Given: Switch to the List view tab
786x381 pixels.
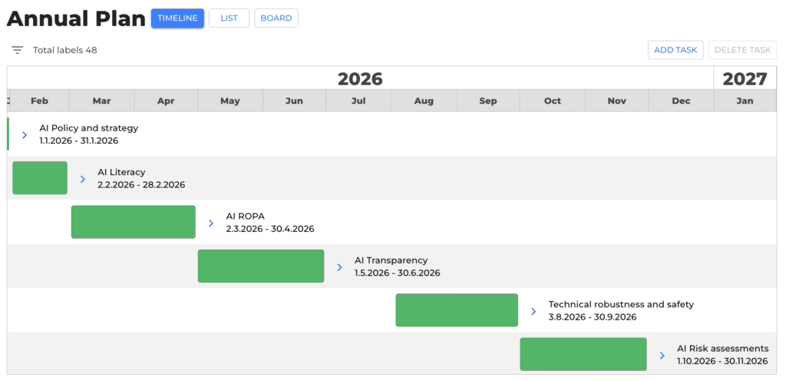Looking at the screenshot, I should click(x=229, y=18).
